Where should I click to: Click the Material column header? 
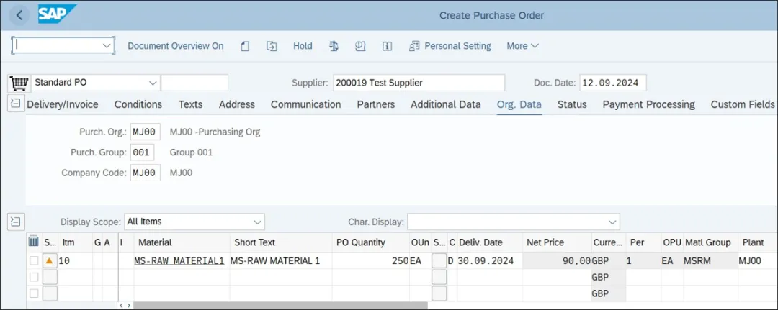coord(182,242)
